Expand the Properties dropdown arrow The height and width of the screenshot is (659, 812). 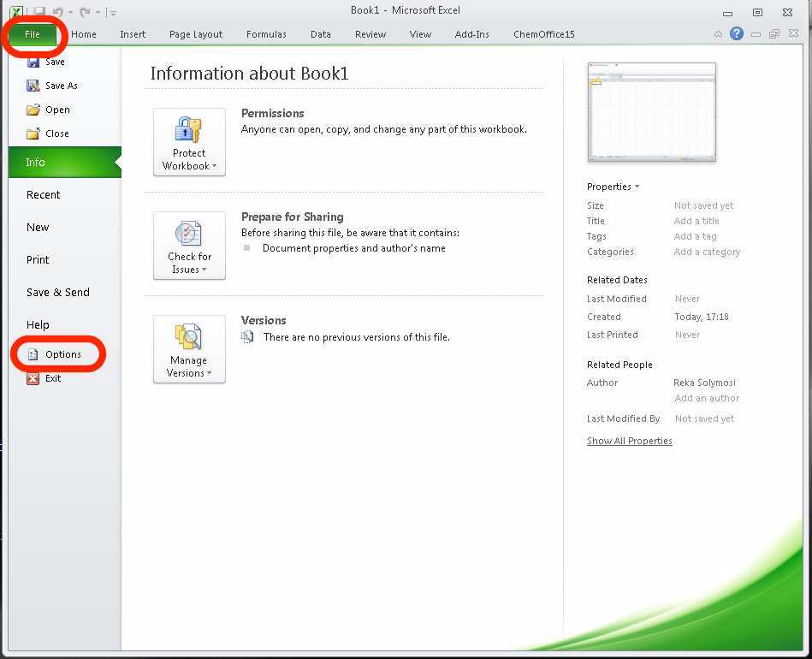(x=637, y=187)
